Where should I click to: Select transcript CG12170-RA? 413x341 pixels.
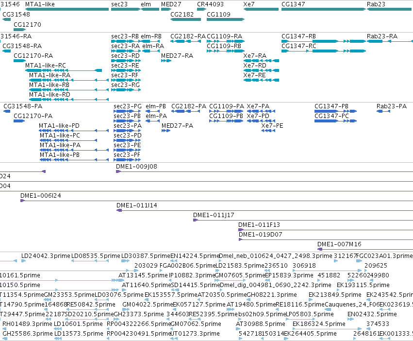click(x=19, y=61)
